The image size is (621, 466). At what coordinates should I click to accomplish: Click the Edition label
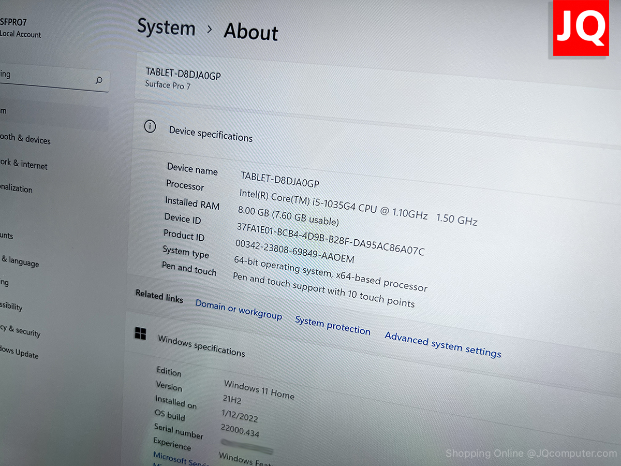tap(169, 372)
